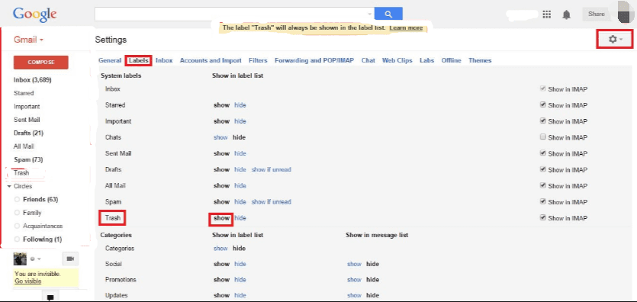
Task: Open Drafts (21) in sidebar
Action: point(28,133)
